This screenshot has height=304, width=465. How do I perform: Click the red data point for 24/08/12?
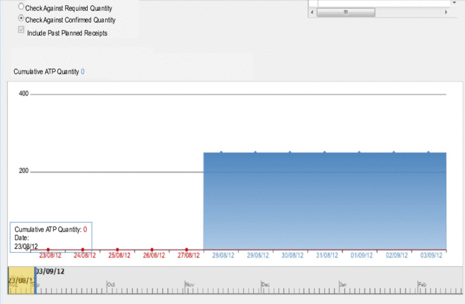pos(83,249)
